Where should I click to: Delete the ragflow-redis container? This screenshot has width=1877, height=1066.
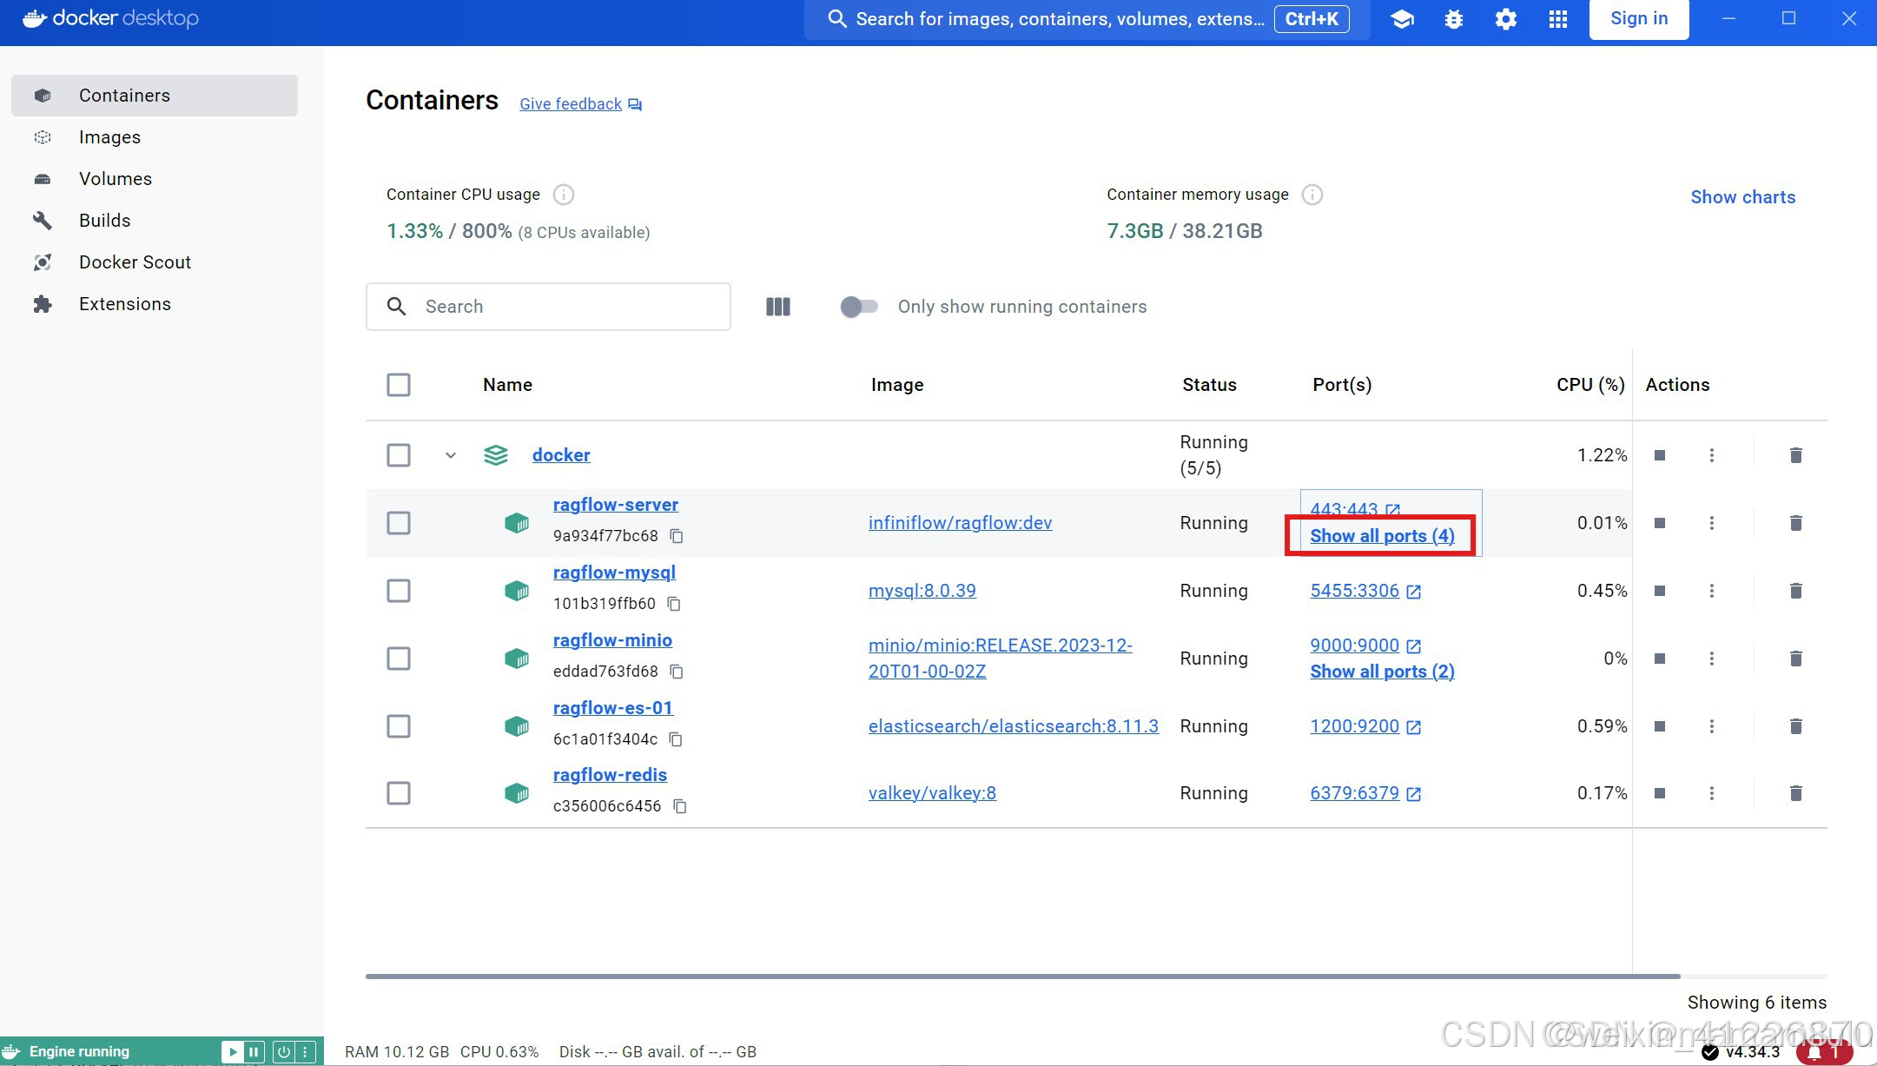pyautogui.click(x=1795, y=793)
